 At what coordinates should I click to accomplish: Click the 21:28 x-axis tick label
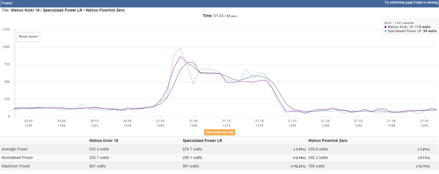point(325,121)
